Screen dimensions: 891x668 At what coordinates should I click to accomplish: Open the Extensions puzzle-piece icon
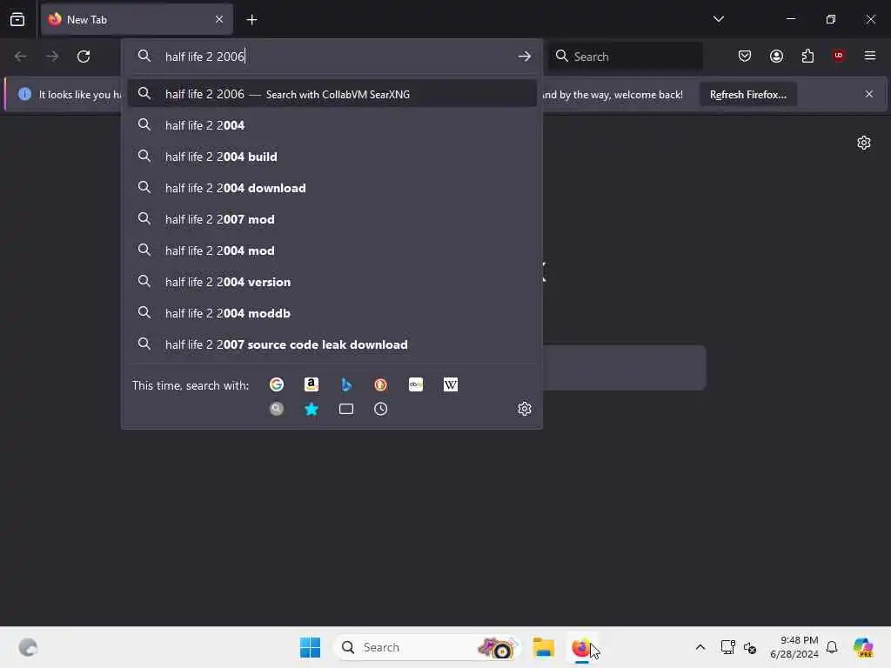807,56
